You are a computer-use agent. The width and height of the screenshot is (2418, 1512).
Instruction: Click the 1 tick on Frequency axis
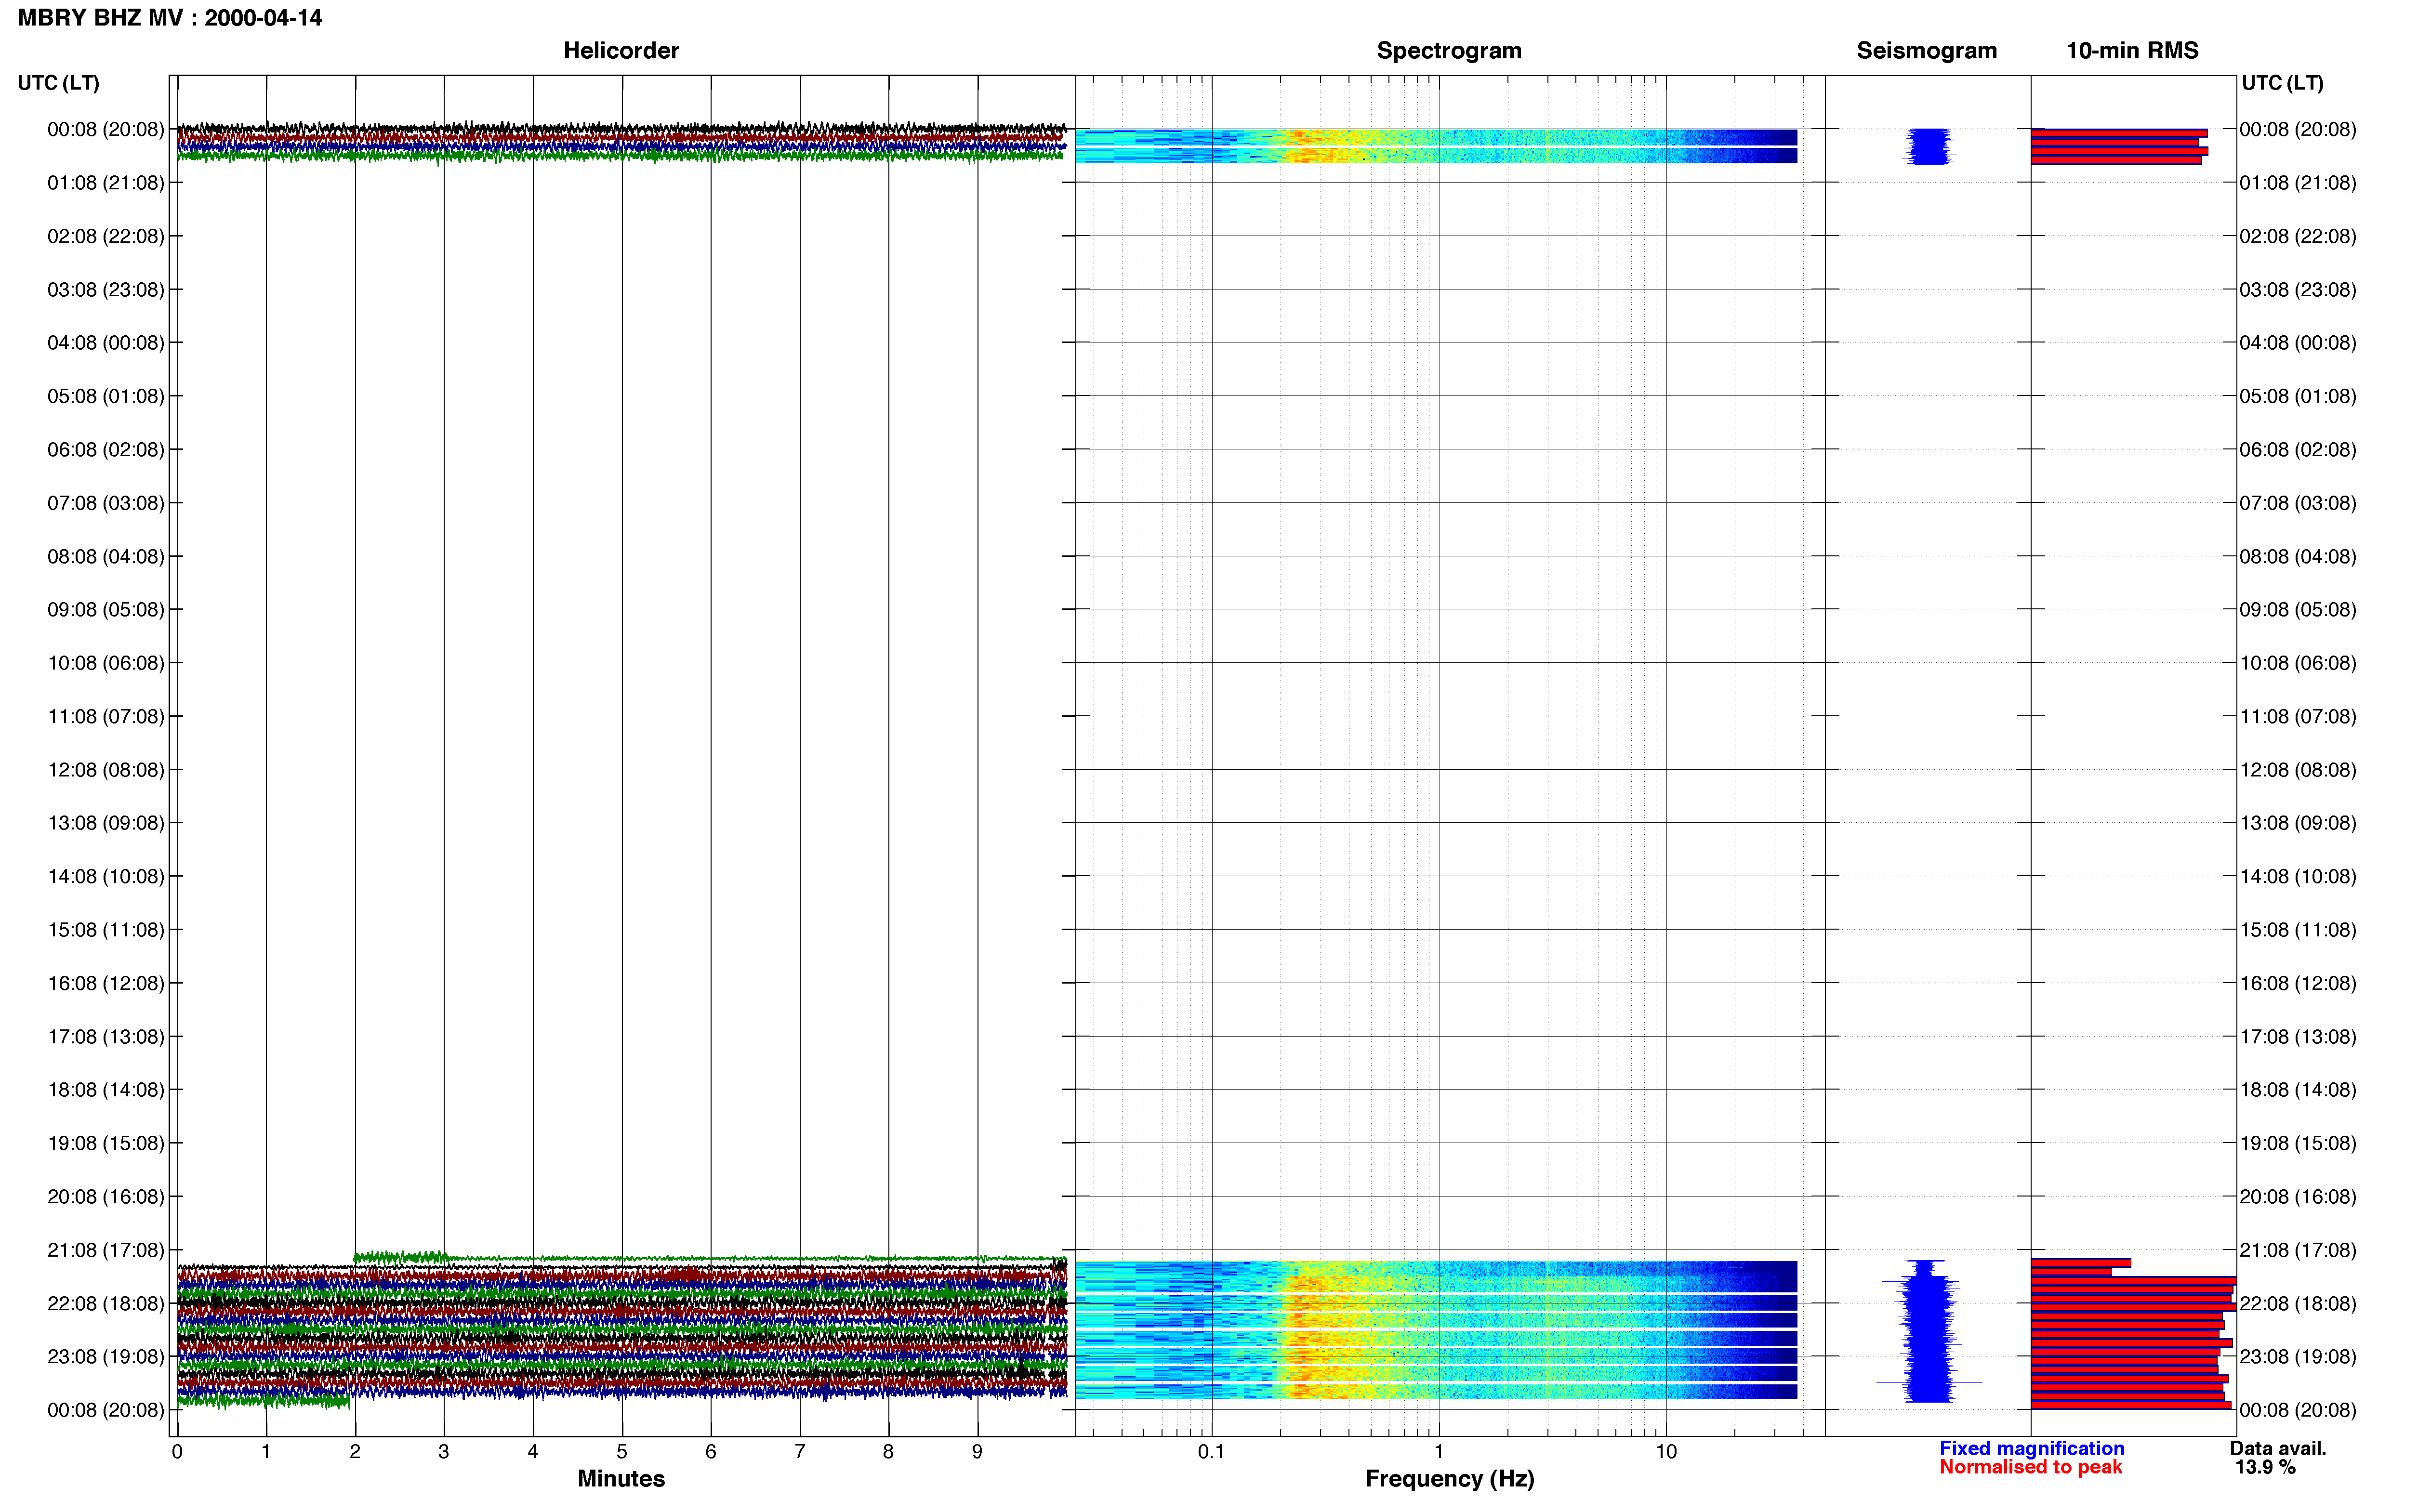(x=1439, y=1452)
